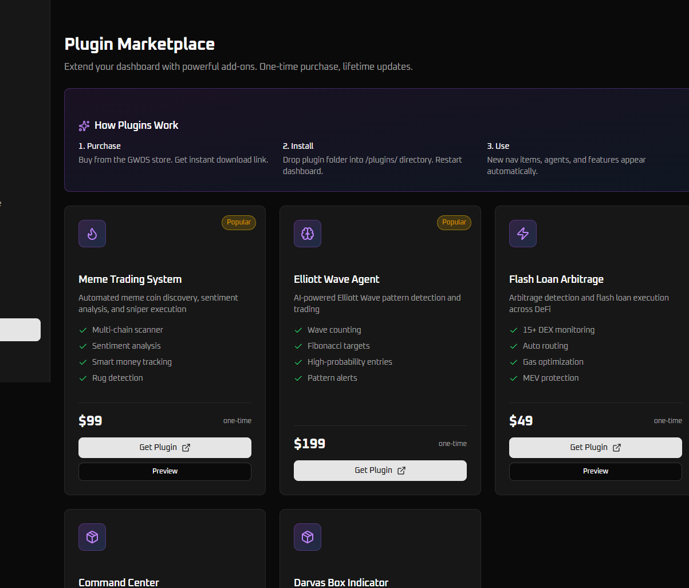Image resolution: width=689 pixels, height=588 pixels.
Task: Click the brain icon on Elliott Wave Agent
Action: pos(308,234)
